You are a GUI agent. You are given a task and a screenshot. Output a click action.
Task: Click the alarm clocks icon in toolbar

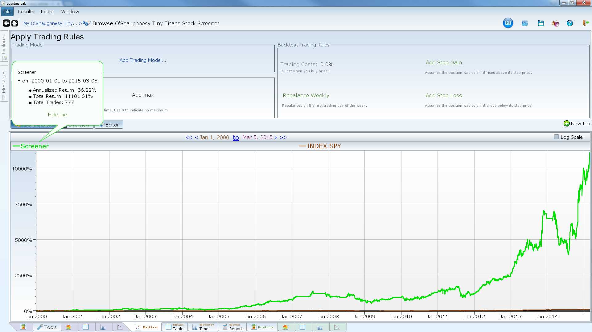tap(555, 23)
